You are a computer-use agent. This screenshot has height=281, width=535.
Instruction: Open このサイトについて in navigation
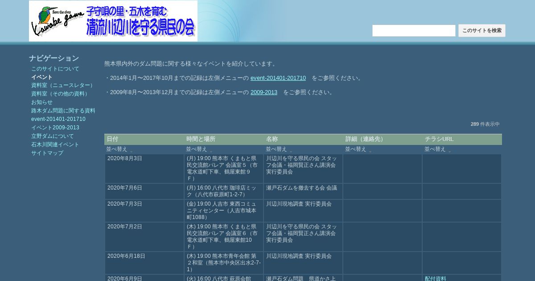(x=55, y=69)
